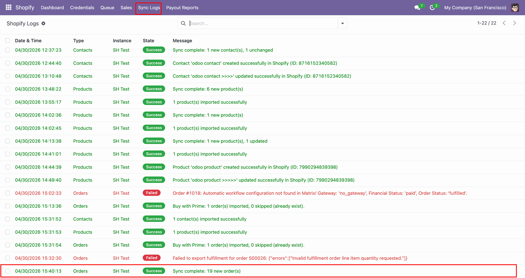Click SH Test in 14:44:39 row
Image resolution: width=525 pixels, height=278 pixels.
[x=121, y=167]
